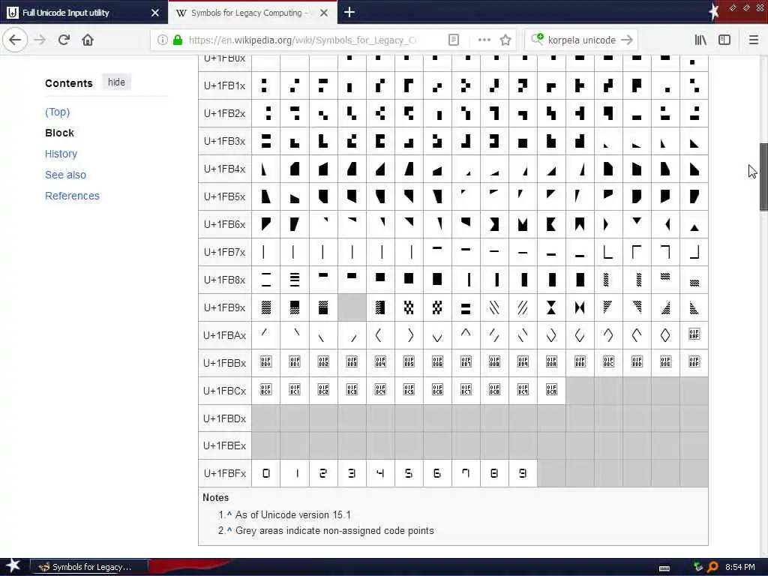Click 'Grey areas indicate non-assigned code points'
768x576 pixels.
[x=334, y=530]
